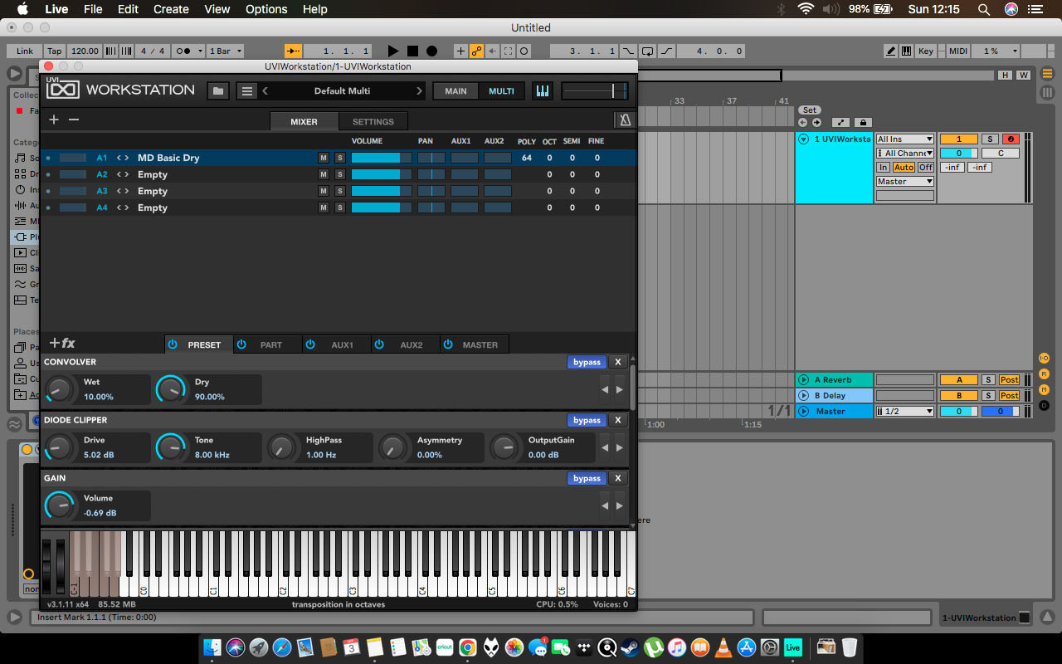Open Spotlight search in the menu bar
Image resolution: width=1062 pixels, height=664 pixels.
984,9
